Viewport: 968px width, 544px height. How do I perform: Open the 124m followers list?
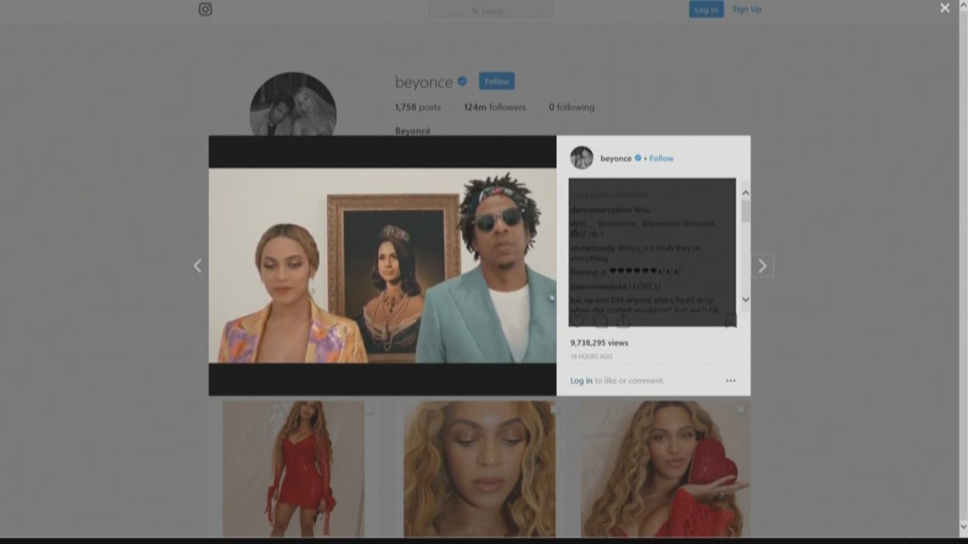click(x=494, y=107)
